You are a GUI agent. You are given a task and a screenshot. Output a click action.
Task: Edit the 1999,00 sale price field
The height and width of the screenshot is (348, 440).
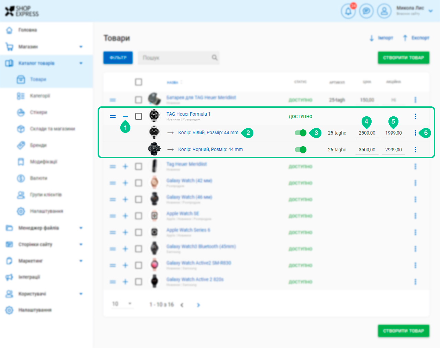point(394,133)
